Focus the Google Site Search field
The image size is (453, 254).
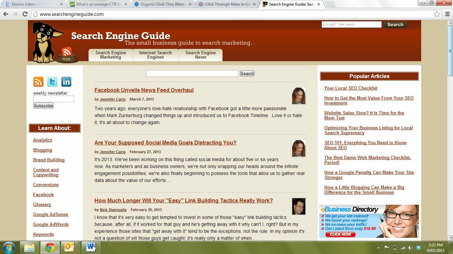[352, 24]
